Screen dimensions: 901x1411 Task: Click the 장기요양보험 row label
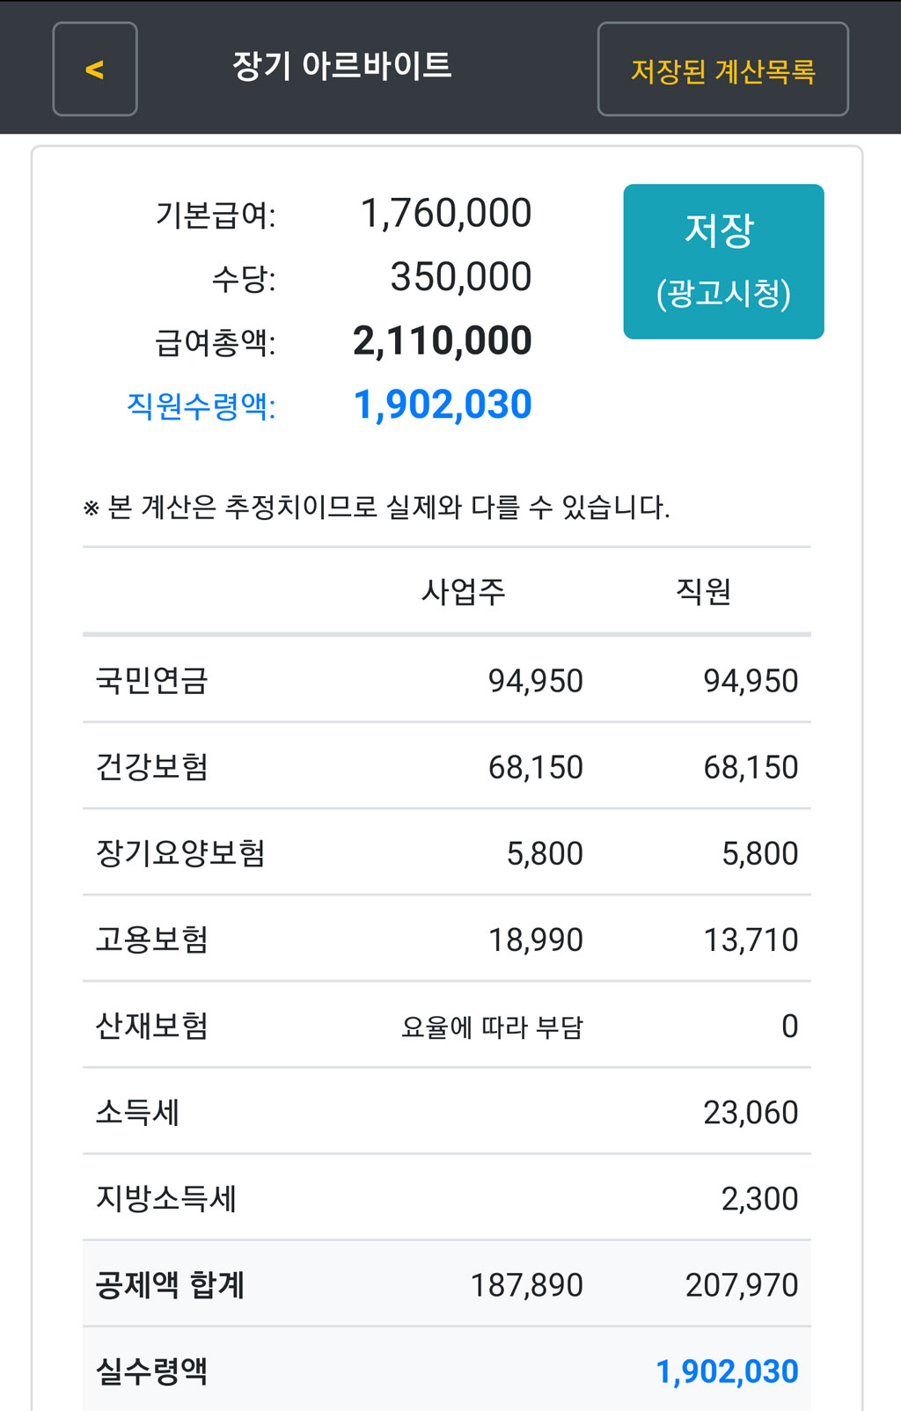click(180, 853)
